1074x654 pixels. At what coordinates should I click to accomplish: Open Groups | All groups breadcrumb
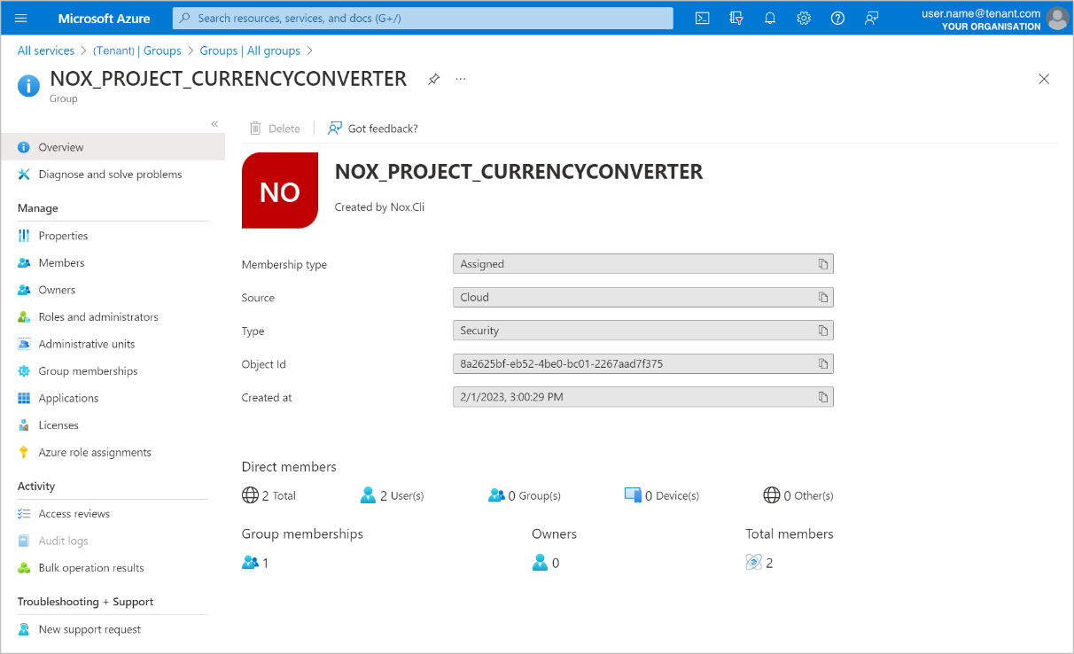[250, 51]
